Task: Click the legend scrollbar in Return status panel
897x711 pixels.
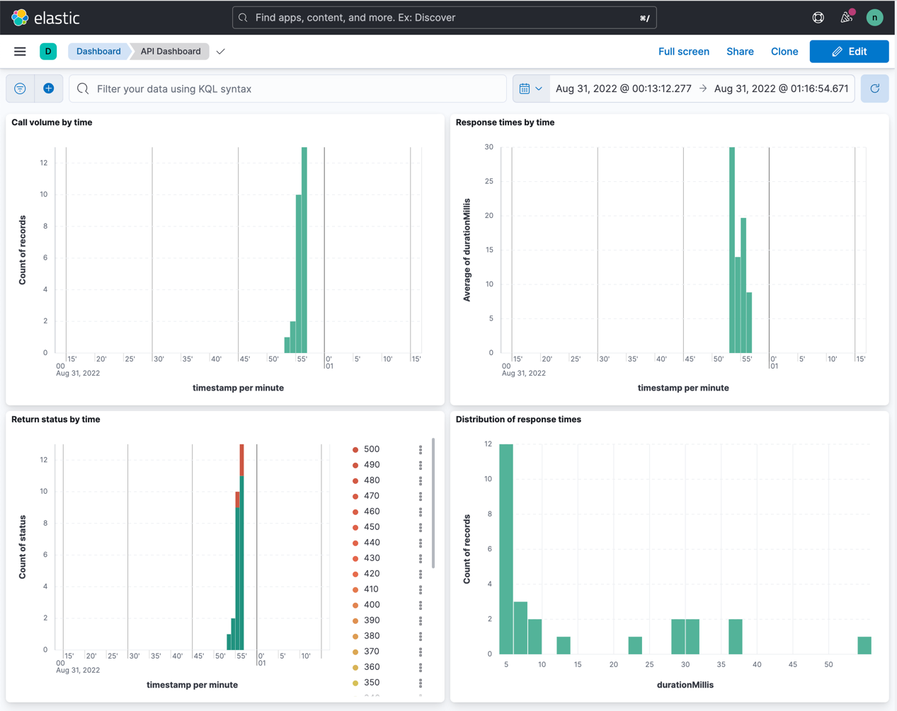Action: 433,503
